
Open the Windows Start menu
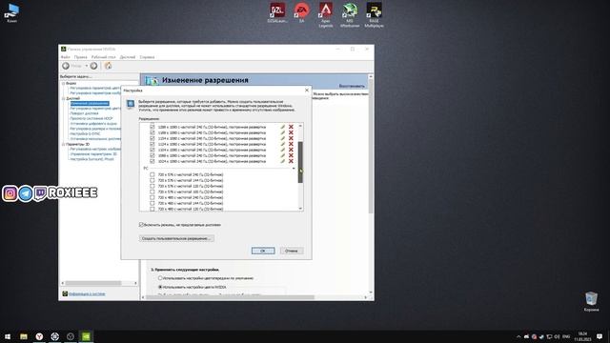(x=8, y=336)
